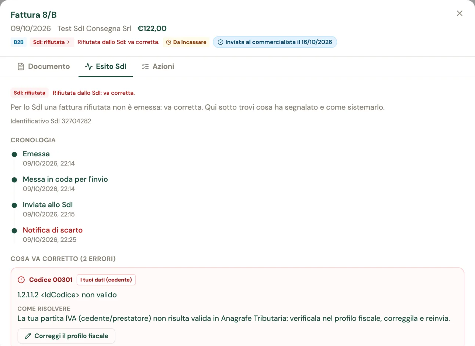
Task: Click the check-circle icon in Inviata pill
Action: point(221,42)
